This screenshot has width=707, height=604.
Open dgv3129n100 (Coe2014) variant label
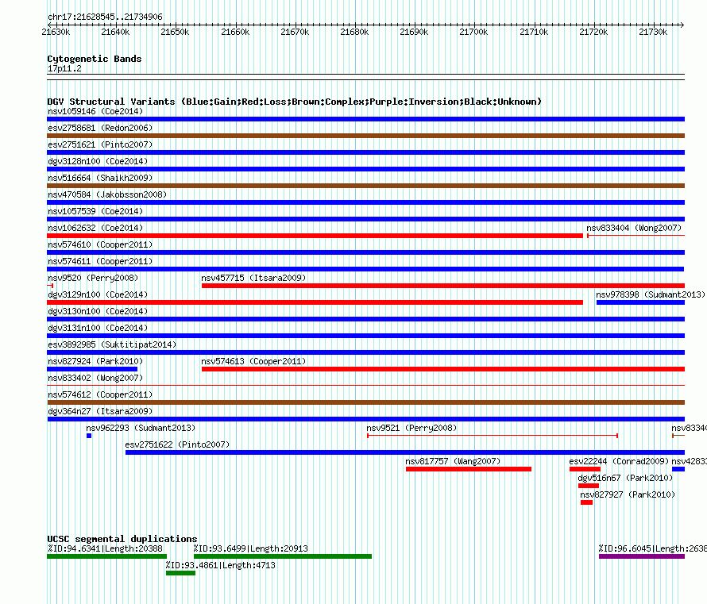(x=98, y=294)
